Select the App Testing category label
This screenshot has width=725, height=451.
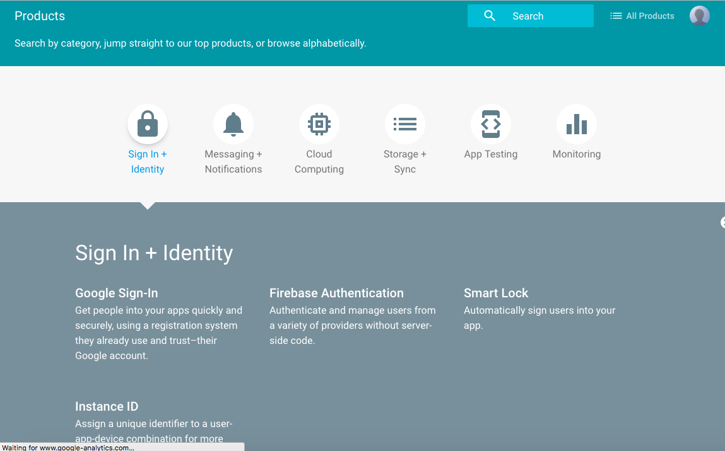[x=491, y=154]
